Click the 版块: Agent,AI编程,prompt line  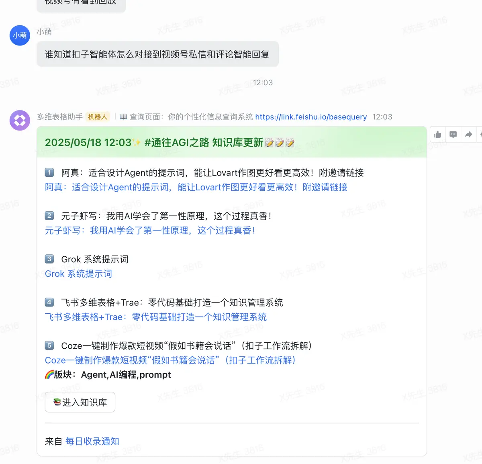click(108, 375)
